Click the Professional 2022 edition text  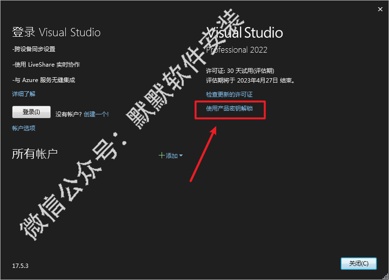[x=237, y=50]
